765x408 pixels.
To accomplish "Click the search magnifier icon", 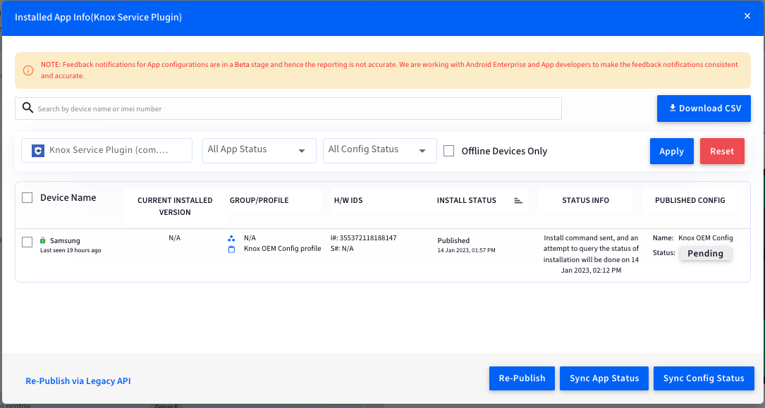I will pos(27,108).
